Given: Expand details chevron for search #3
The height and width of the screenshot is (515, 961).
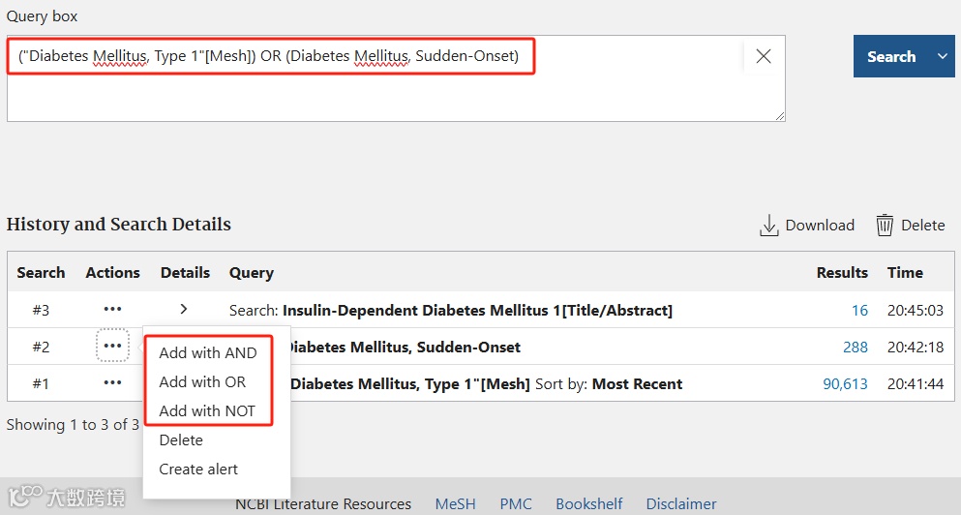Looking at the screenshot, I should pyautogui.click(x=184, y=310).
